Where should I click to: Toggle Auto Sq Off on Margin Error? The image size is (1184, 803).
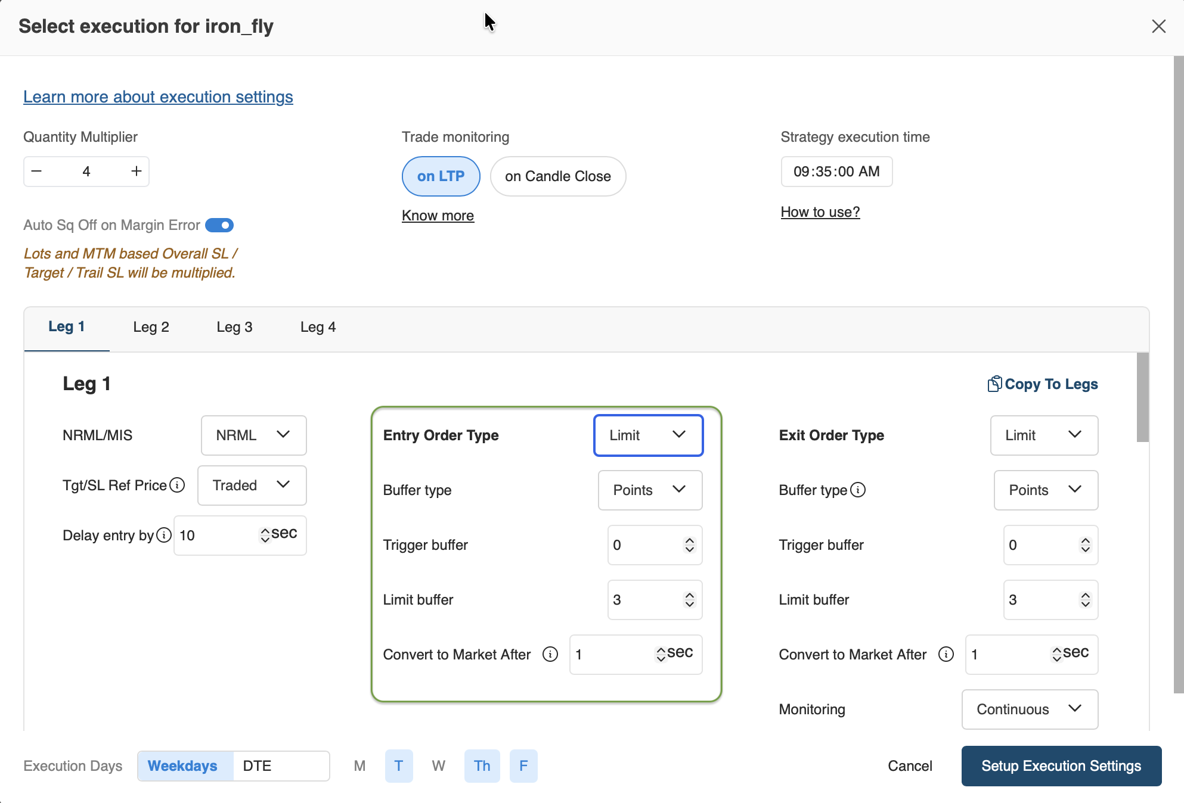(x=219, y=225)
